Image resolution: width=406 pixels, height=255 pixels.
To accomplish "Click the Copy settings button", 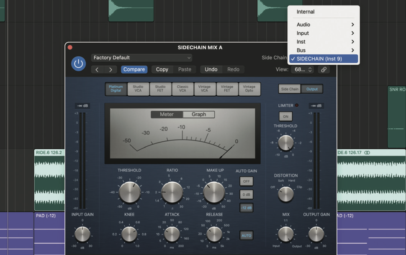I will [x=162, y=69].
